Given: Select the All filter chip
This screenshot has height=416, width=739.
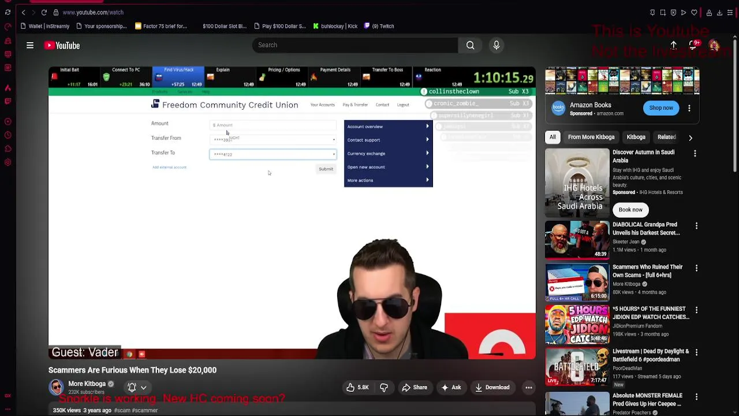Looking at the screenshot, I should (x=553, y=138).
